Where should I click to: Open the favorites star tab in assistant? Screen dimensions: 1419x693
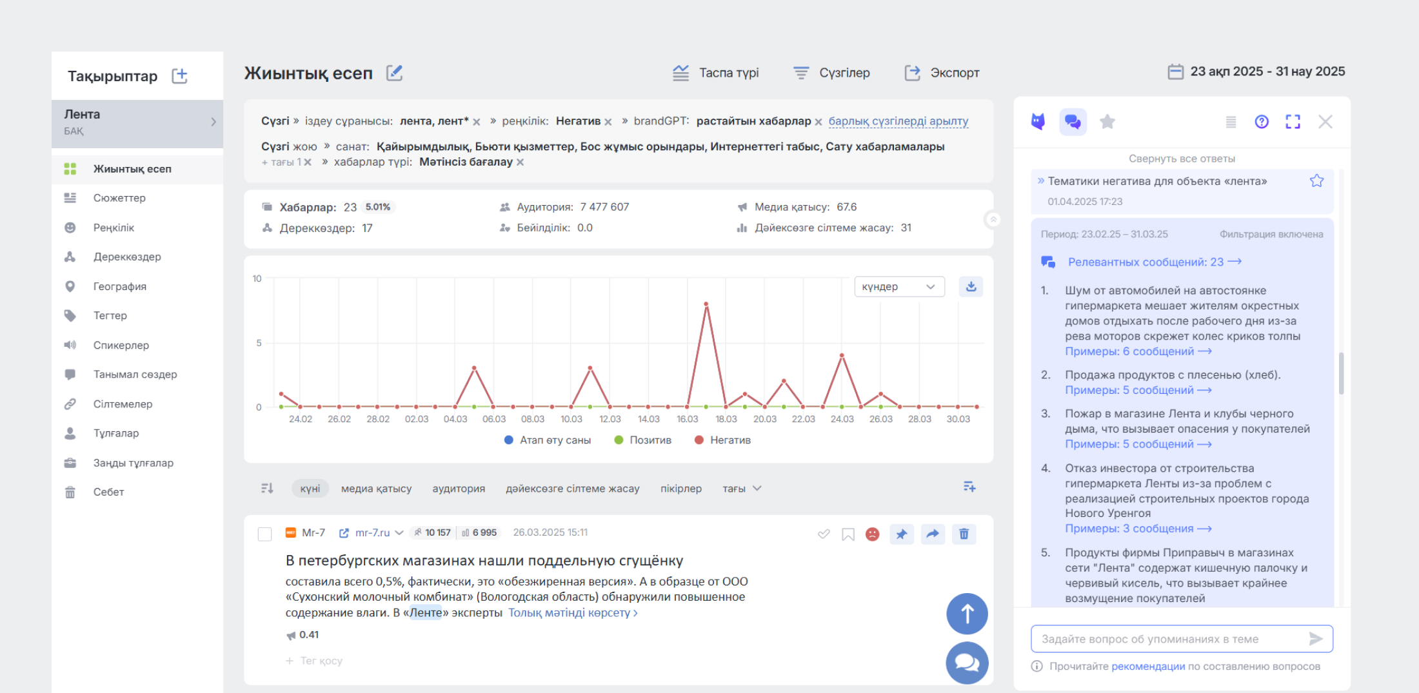pos(1107,122)
